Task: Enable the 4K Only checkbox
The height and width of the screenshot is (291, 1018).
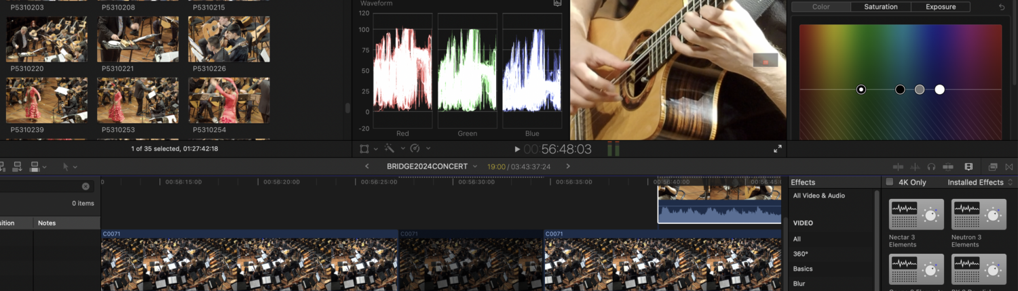Action: [x=890, y=182]
